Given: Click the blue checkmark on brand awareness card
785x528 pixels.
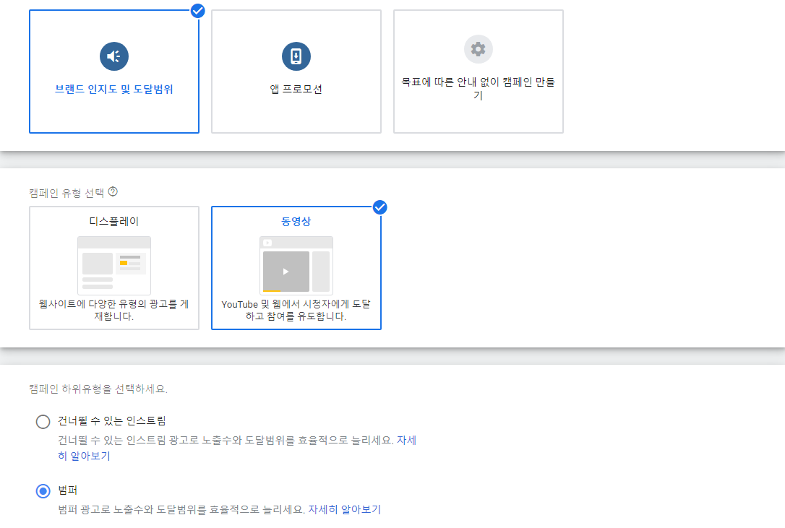Looking at the screenshot, I should (x=196, y=11).
